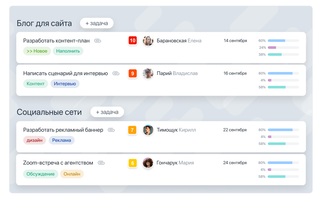The image size is (322, 199).
Task: Choose the Интервью tag label
Action: pyautogui.click(x=65, y=84)
